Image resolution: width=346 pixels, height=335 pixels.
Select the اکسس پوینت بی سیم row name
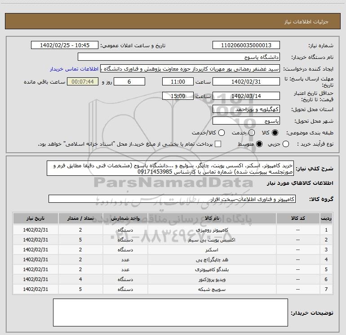click(x=212, y=240)
